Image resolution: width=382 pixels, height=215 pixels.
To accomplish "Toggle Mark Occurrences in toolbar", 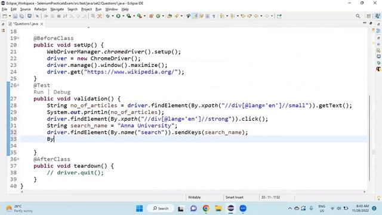I will click(195, 16).
